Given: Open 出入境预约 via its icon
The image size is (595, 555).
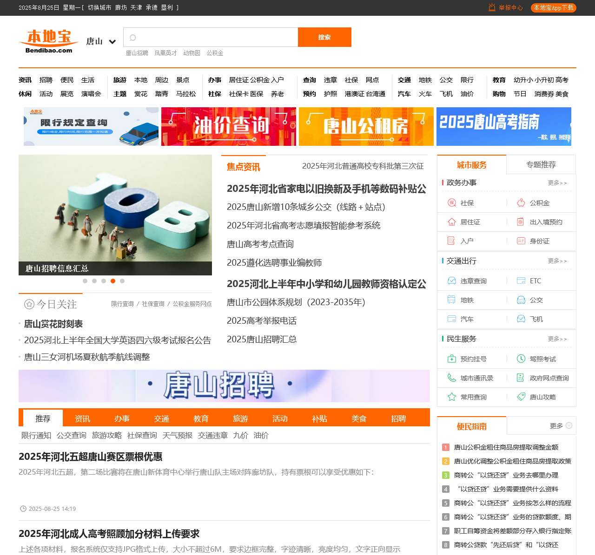Looking at the screenshot, I should [520, 222].
